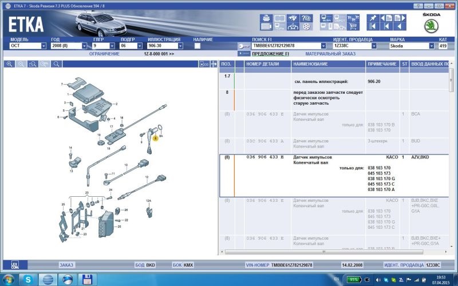Click the KAT field showing 419

[443, 46]
